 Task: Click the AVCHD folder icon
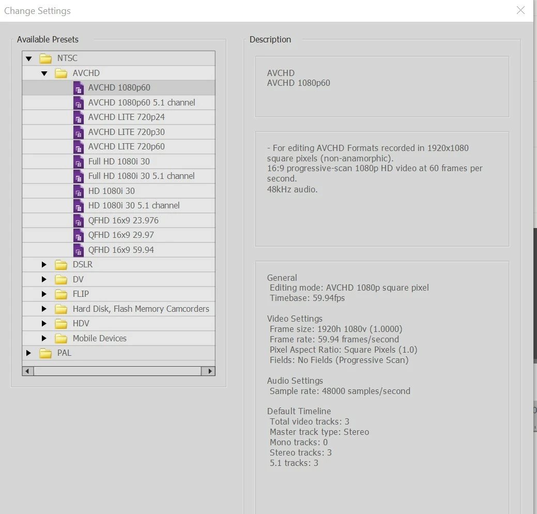coord(61,73)
